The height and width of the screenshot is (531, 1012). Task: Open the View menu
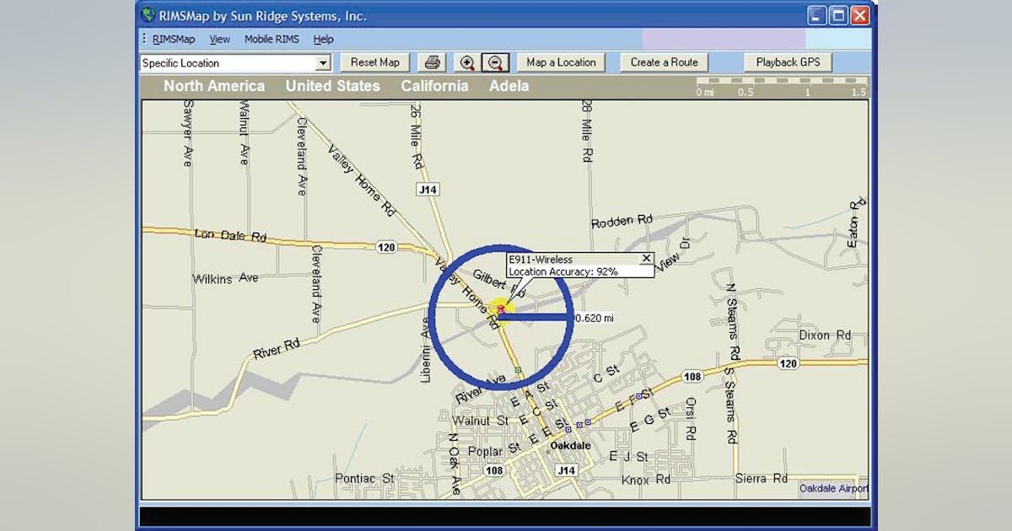click(219, 39)
